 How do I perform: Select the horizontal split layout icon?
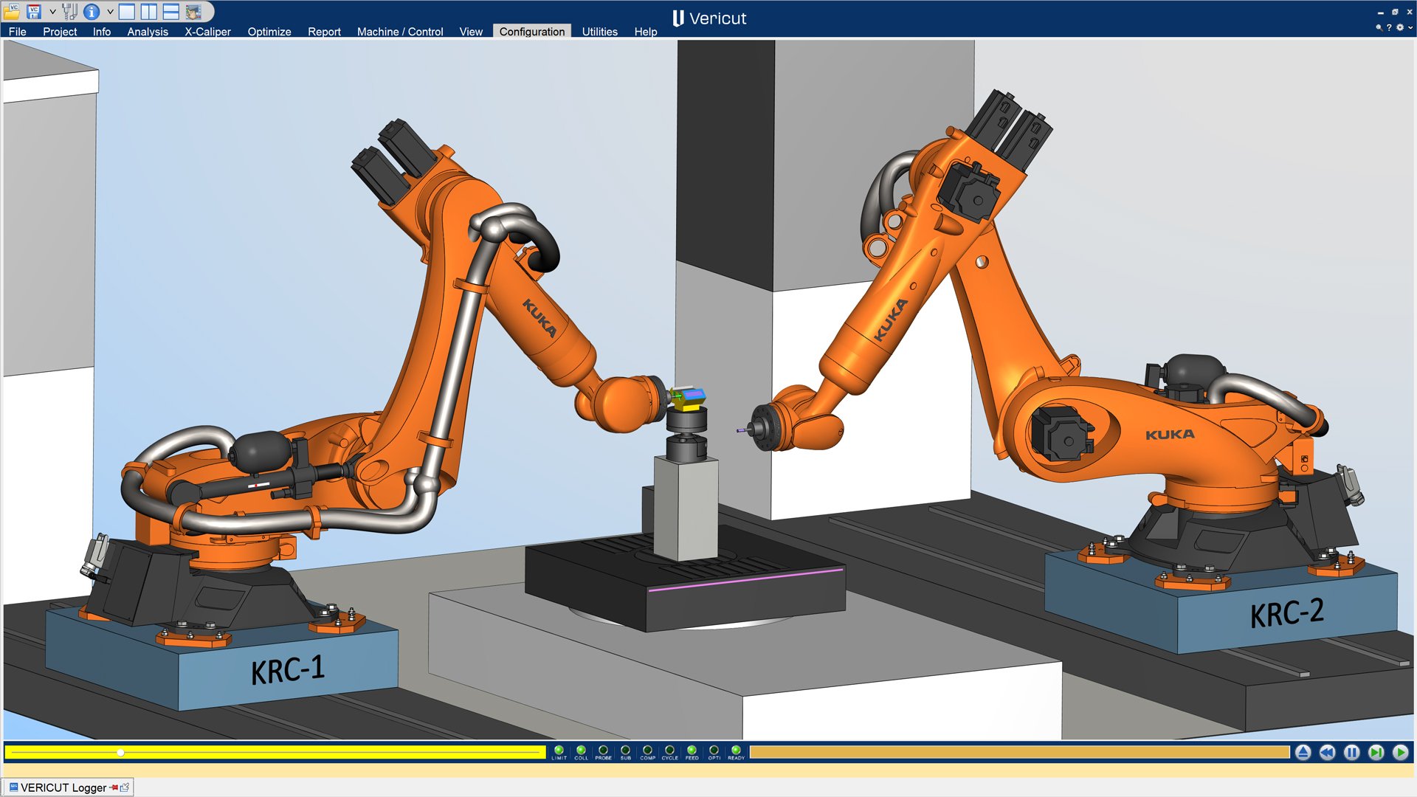(171, 11)
